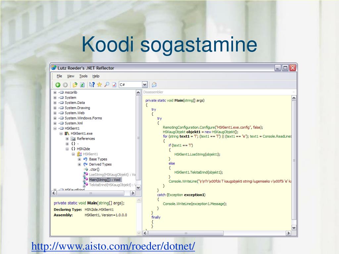Image resolution: width=339 pixels, height=254 pixels.
Task: Expand the Base Types node
Action: (x=79, y=159)
